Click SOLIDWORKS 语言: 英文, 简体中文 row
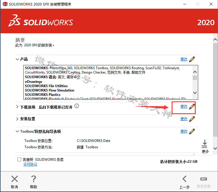 53,77
